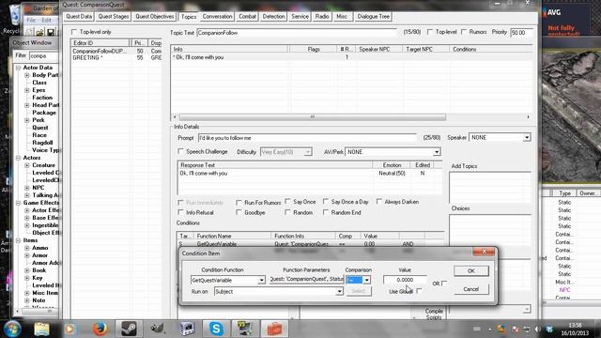Open File Explorer from the taskbar
This screenshot has width=601, height=338.
click(41, 329)
